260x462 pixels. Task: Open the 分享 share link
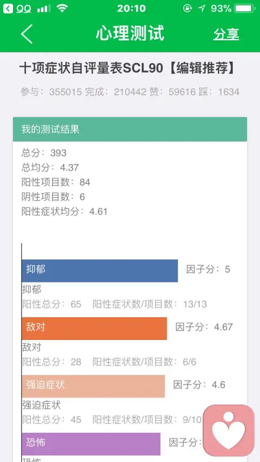[x=226, y=34]
